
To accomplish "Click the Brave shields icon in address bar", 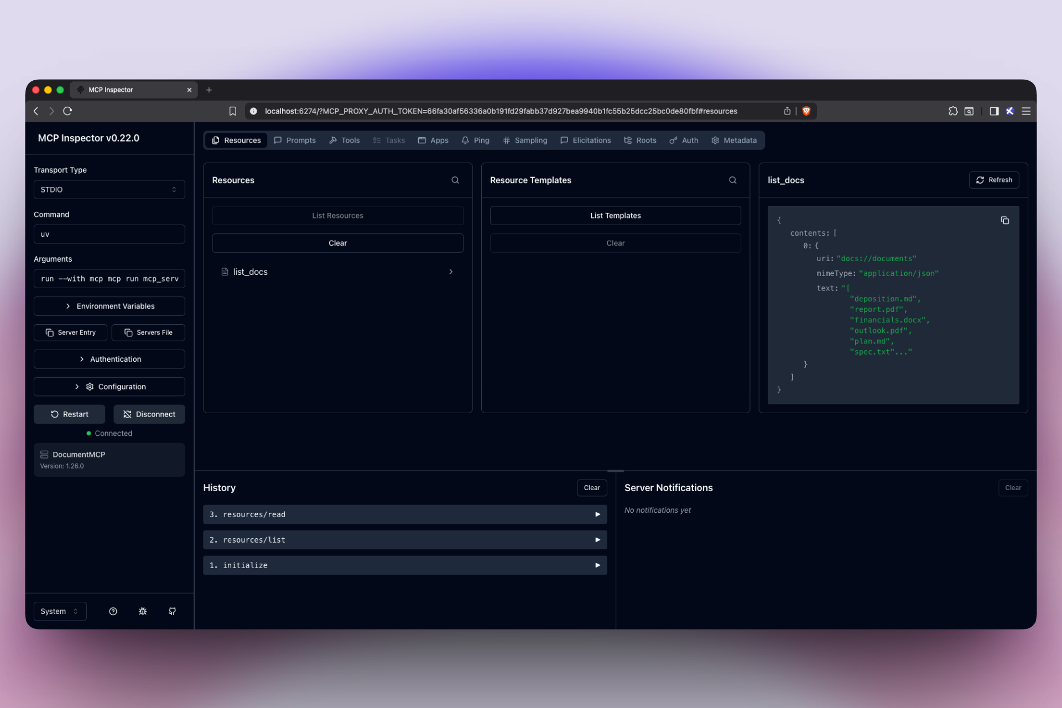I will pos(806,111).
